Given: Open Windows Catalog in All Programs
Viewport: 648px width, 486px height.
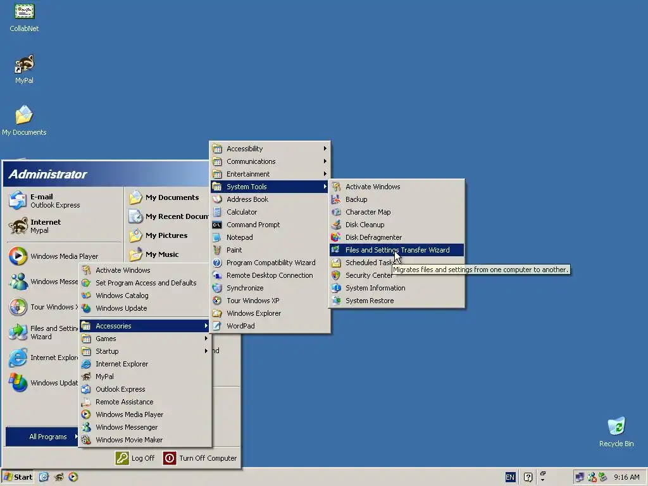Looking at the screenshot, I should click(145, 296).
